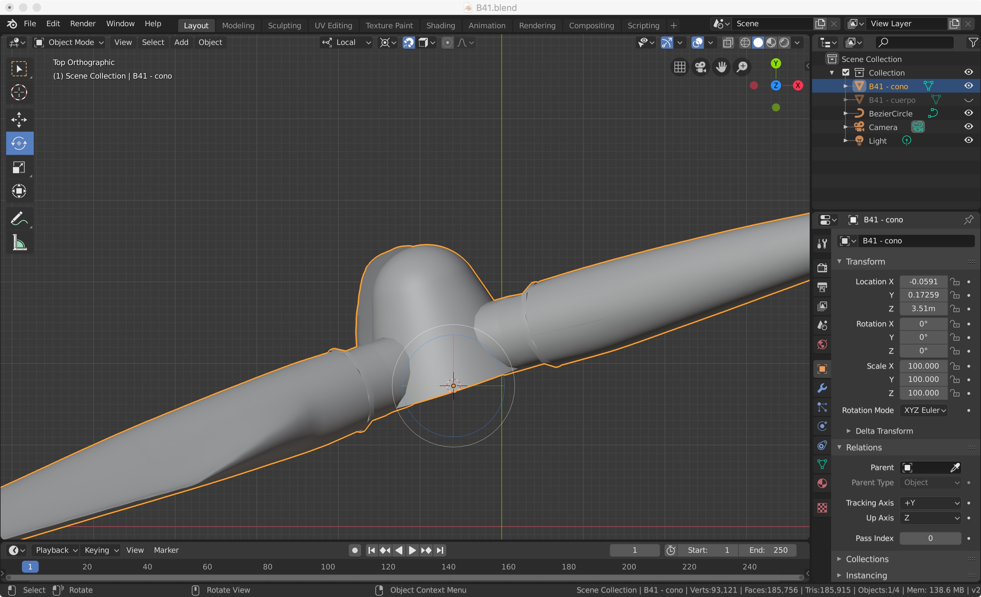Open the Keying menu in timeline
This screenshot has width=981, height=597.
click(x=101, y=550)
